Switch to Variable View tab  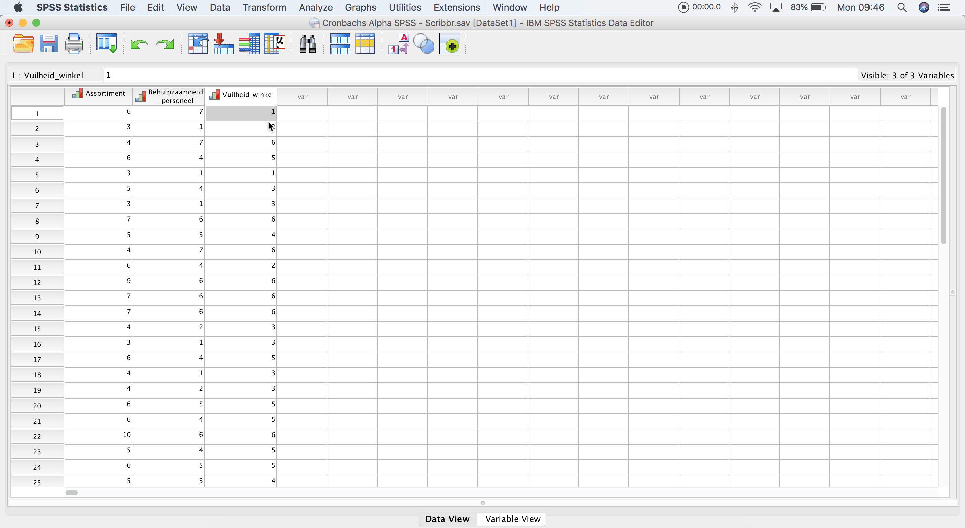(x=512, y=519)
